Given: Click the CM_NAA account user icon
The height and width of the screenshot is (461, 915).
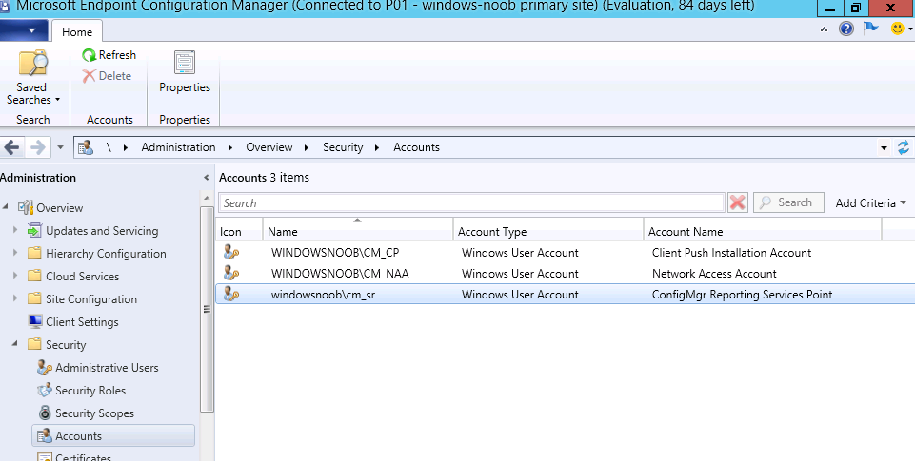Looking at the screenshot, I should click(231, 274).
